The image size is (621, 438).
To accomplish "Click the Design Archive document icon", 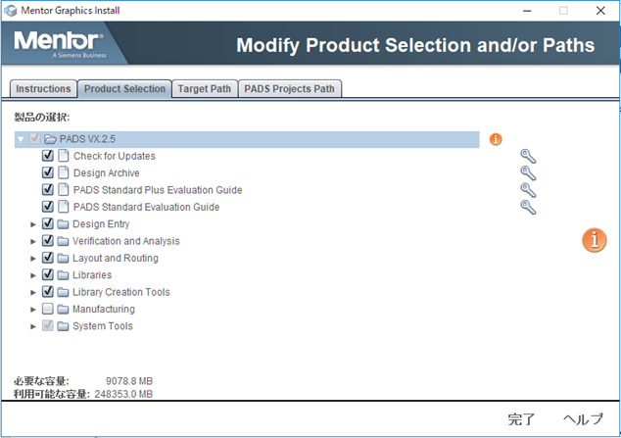I will [x=63, y=172].
